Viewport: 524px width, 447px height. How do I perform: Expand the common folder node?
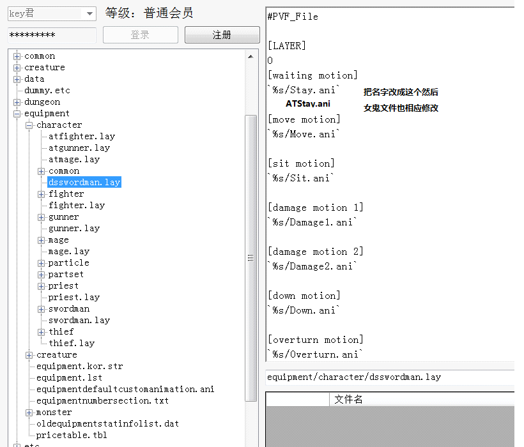pyautogui.click(x=17, y=56)
